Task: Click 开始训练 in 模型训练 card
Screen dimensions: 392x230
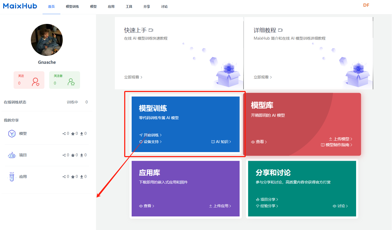Action: click(150, 135)
